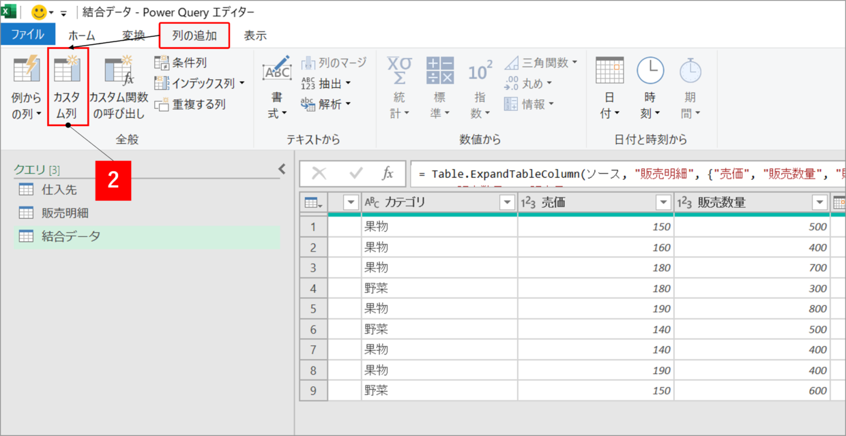Select row number 9

tap(314, 390)
